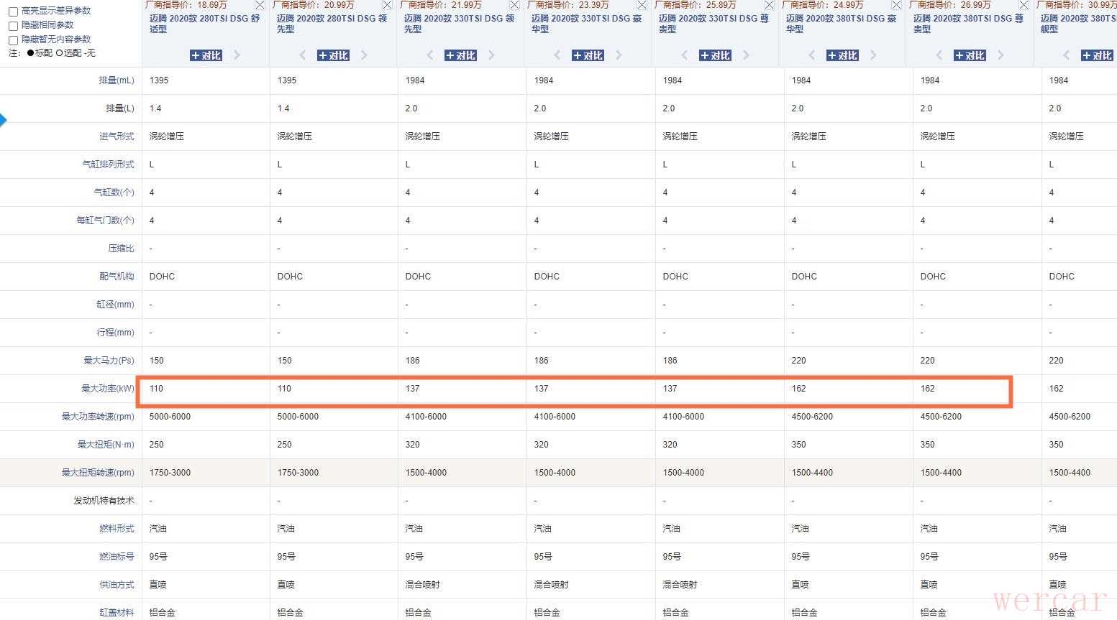Shift 330TSI 豪华型 column left with arrow

coord(557,55)
